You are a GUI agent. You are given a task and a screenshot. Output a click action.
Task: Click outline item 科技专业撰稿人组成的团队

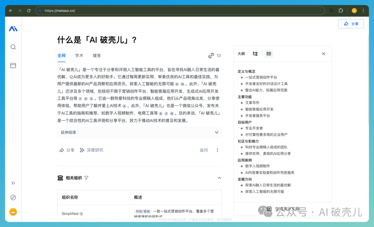pyautogui.click(x=266, y=147)
